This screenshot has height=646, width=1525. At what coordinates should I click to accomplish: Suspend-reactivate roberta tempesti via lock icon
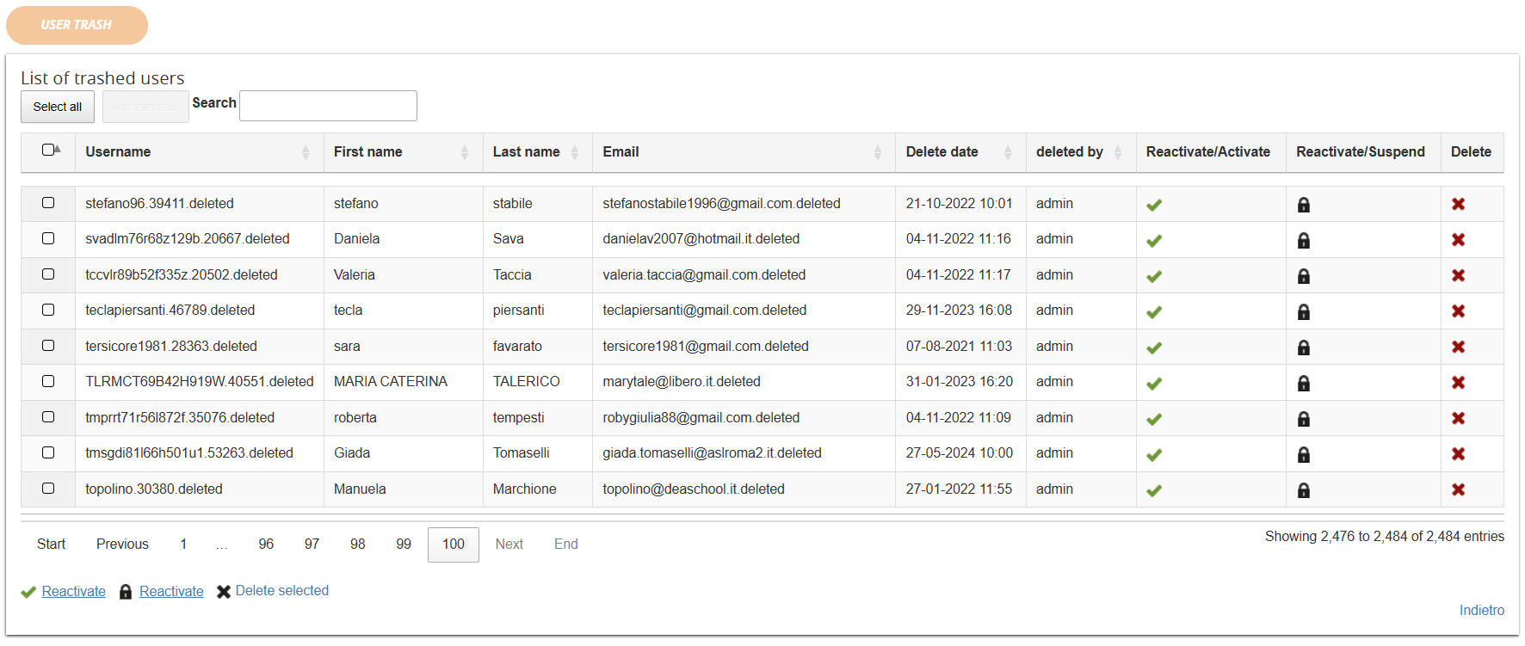(x=1303, y=419)
